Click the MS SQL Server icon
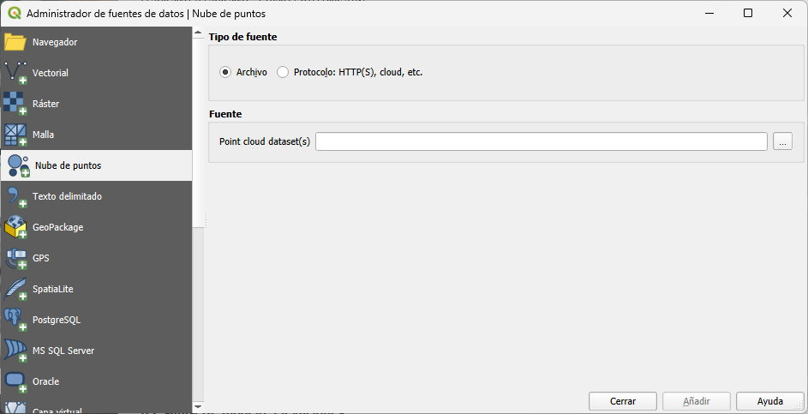 point(15,351)
